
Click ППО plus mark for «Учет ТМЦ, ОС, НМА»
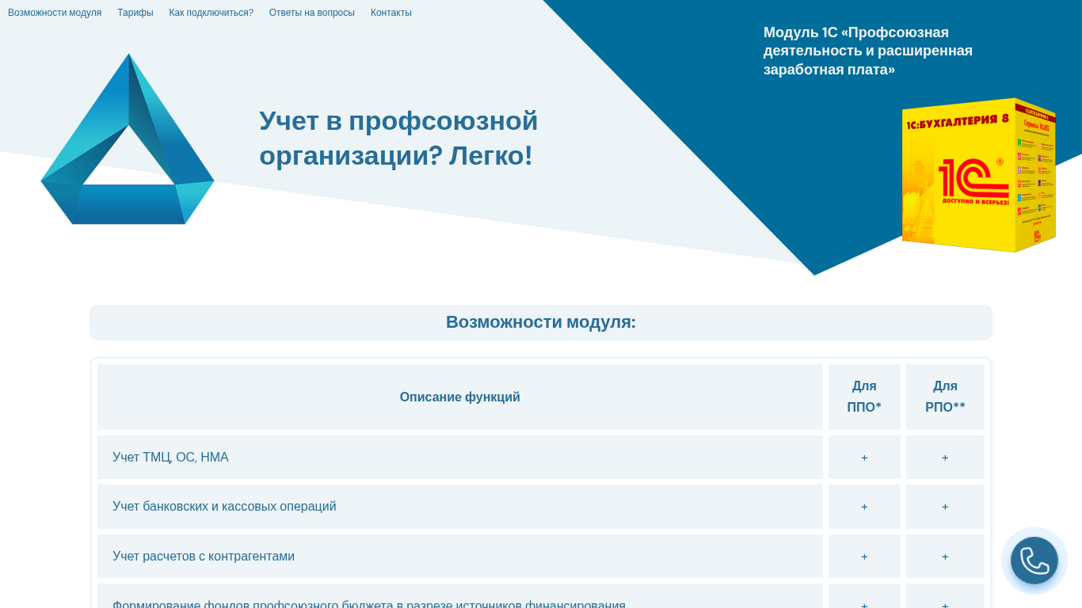coord(864,458)
